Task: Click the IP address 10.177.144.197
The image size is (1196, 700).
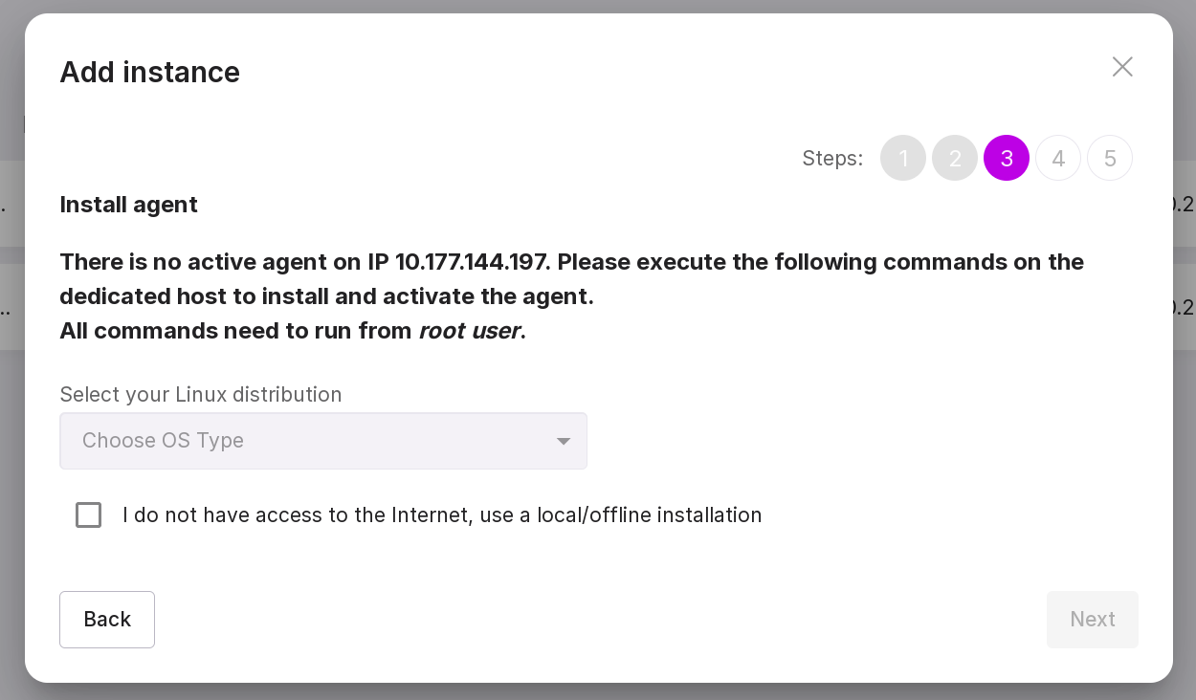Action: click(x=472, y=263)
